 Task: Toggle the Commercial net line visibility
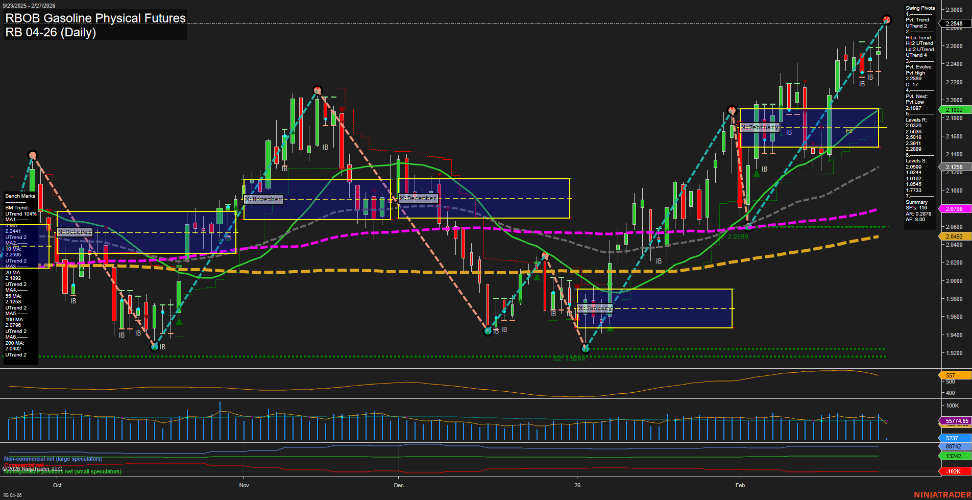(x=26, y=465)
